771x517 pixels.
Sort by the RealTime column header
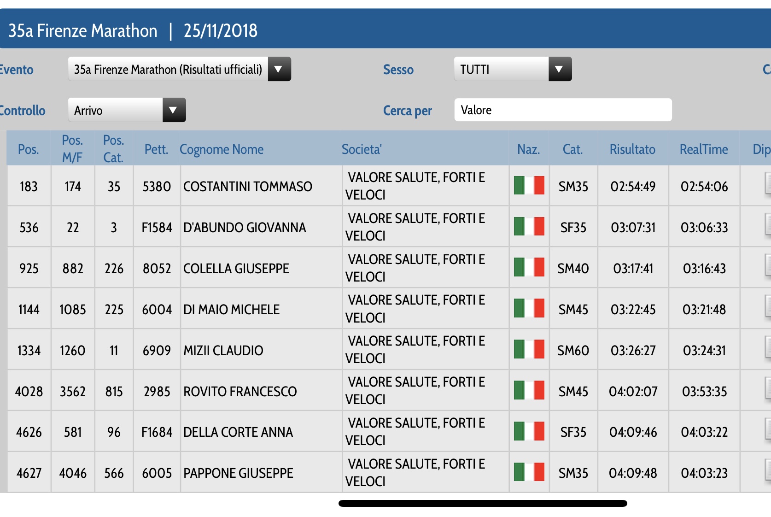(x=703, y=149)
